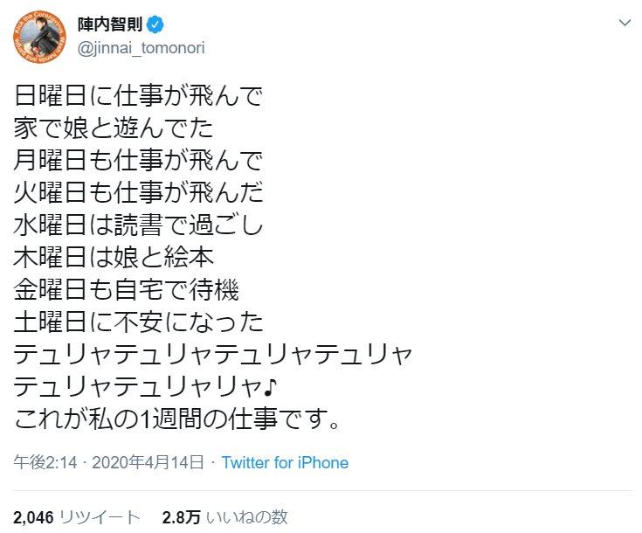Viewport: 642px width, 533px height.
Task: Click the long テュリャテュリャテュリャテュリャ line
Action: (x=212, y=353)
